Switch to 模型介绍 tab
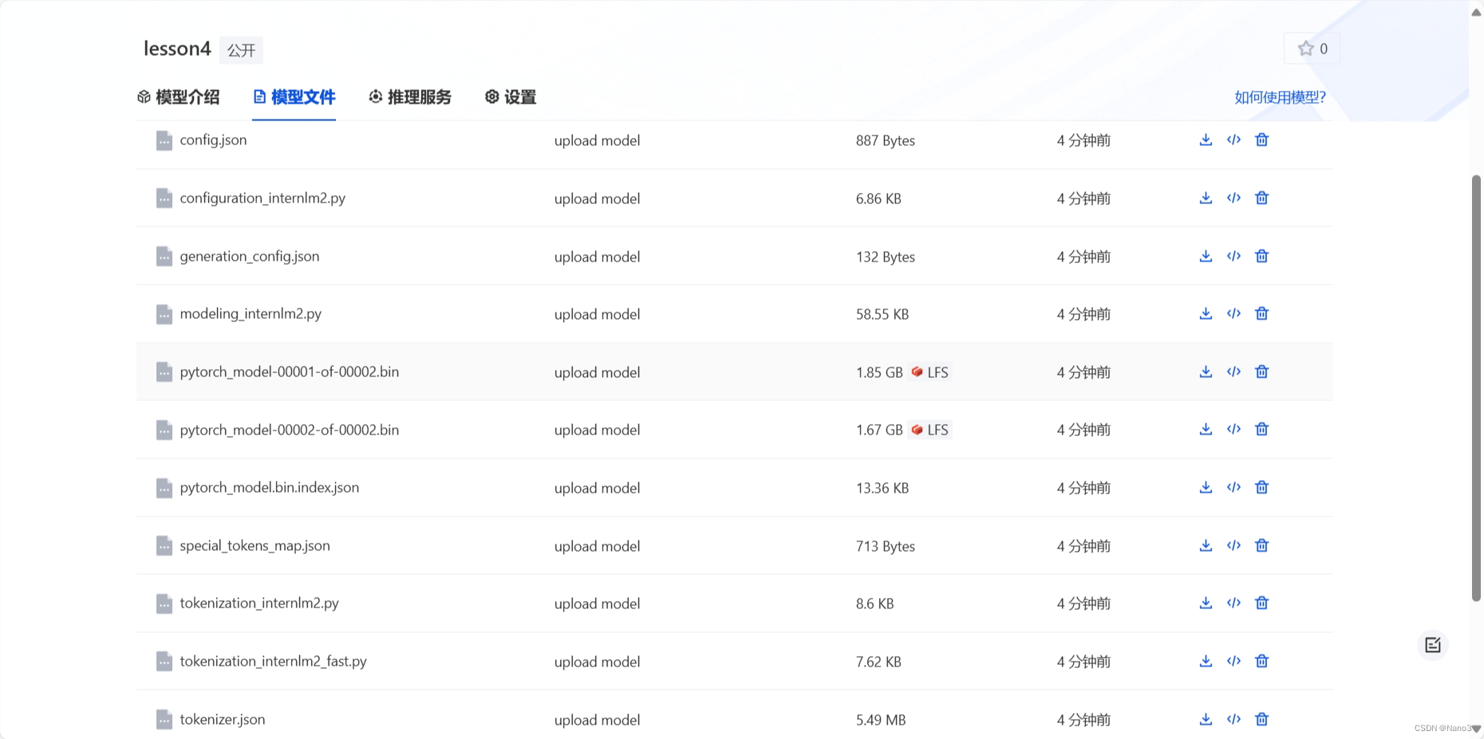 tap(179, 97)
